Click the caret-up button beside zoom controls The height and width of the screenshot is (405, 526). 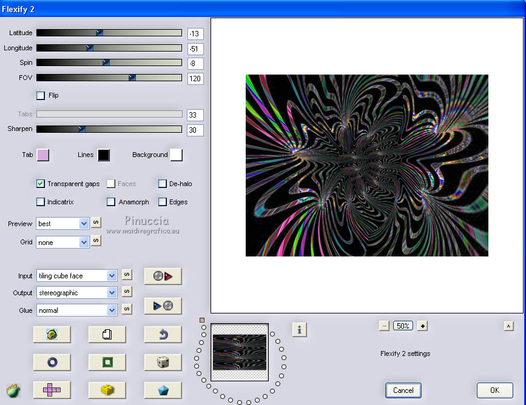pyautogui.click(x=508, y=326)
